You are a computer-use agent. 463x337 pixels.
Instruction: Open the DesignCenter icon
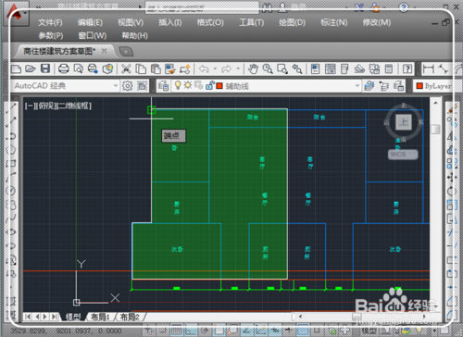(x=331, y=69)
